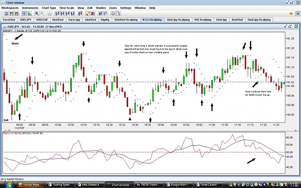Switch to the Aud/Usd tab

click(237, 20)
